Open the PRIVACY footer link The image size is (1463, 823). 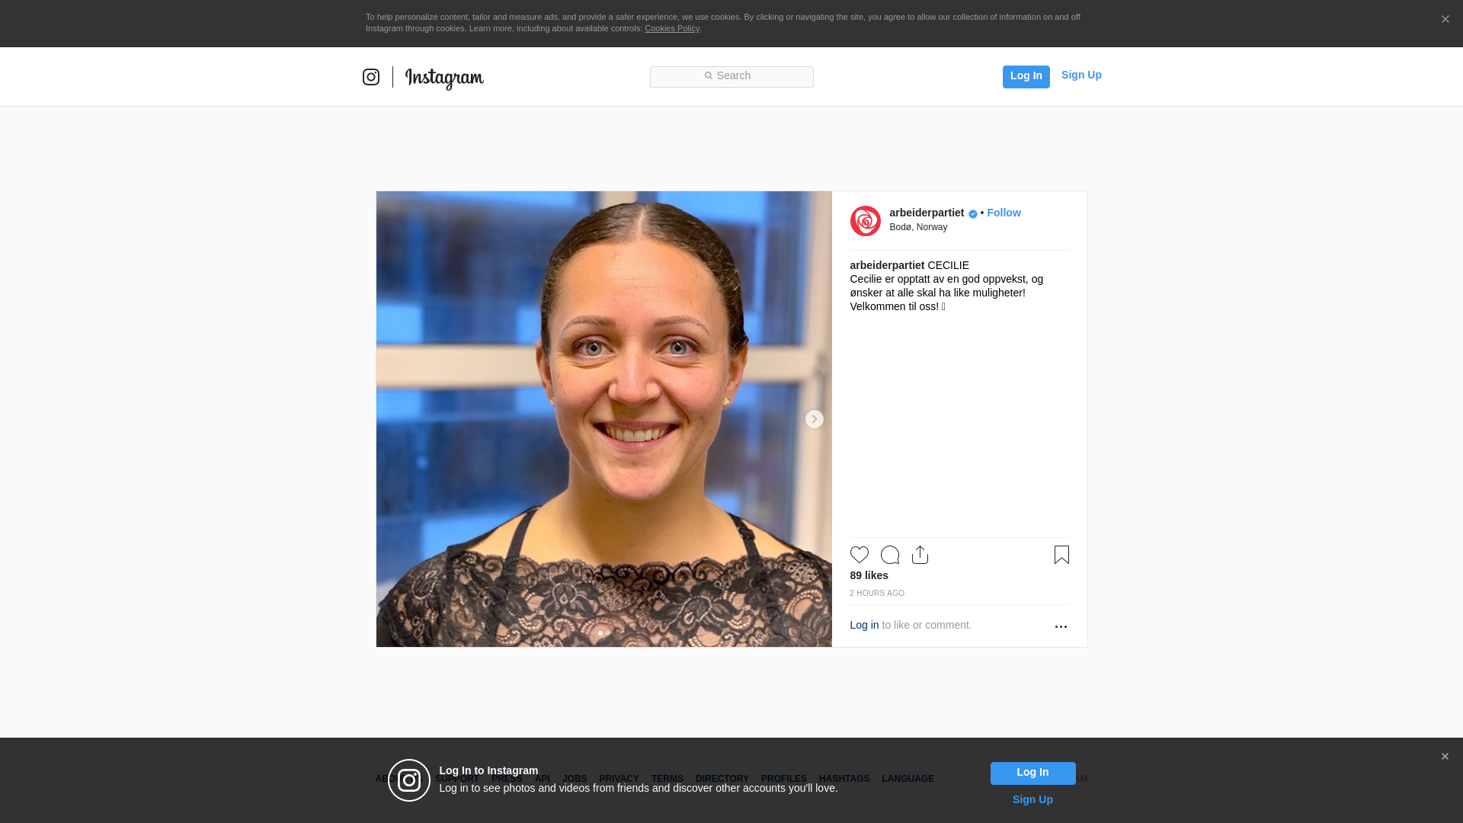pyautogui.click(x=619, y=779)
